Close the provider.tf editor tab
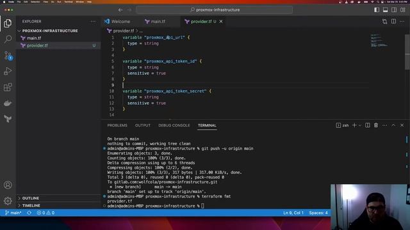The image size is (410, 230). point(221,21)
